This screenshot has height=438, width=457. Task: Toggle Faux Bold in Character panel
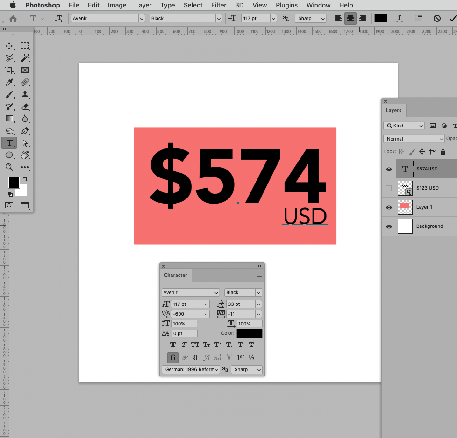(173, 345)
